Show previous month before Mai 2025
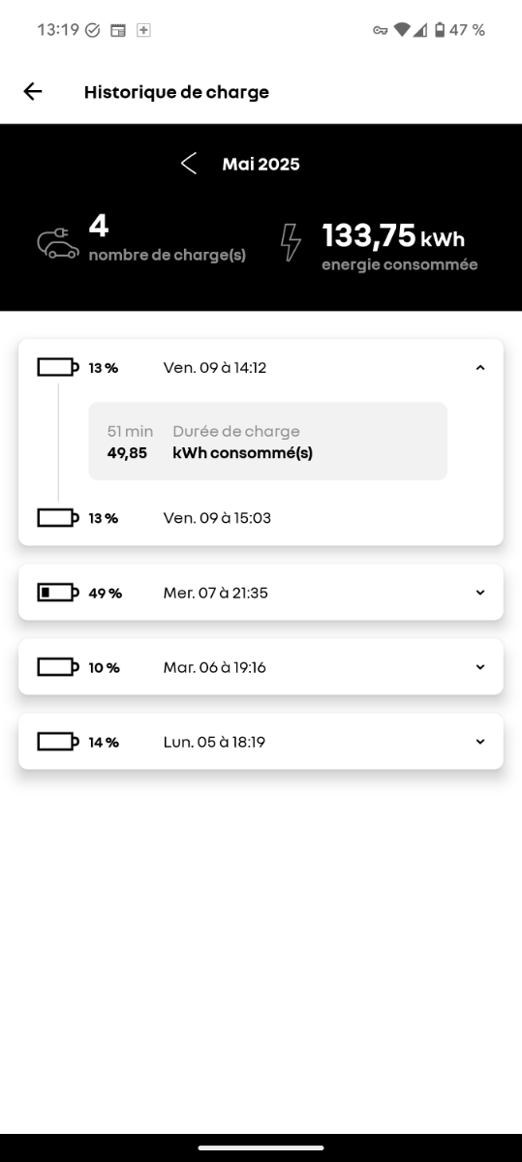The width and height of the screenshot is (522, 1162). [189, 164]
